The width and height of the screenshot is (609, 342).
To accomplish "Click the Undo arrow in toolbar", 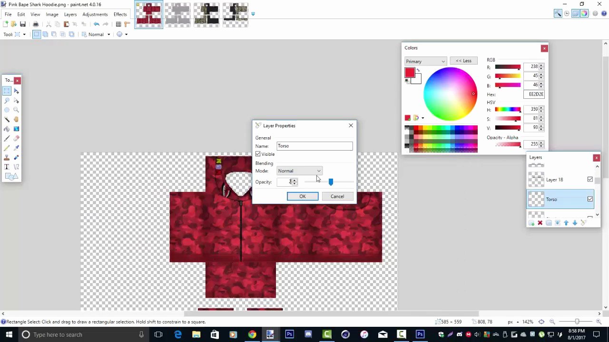I will click(x=97, y=24).
